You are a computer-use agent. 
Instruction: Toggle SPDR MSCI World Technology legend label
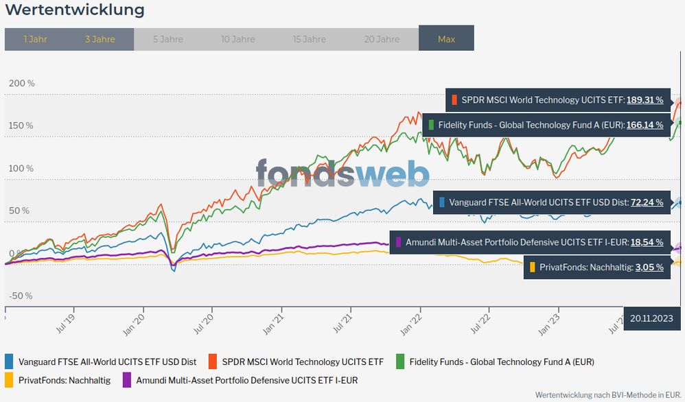[x=303, y=362]
